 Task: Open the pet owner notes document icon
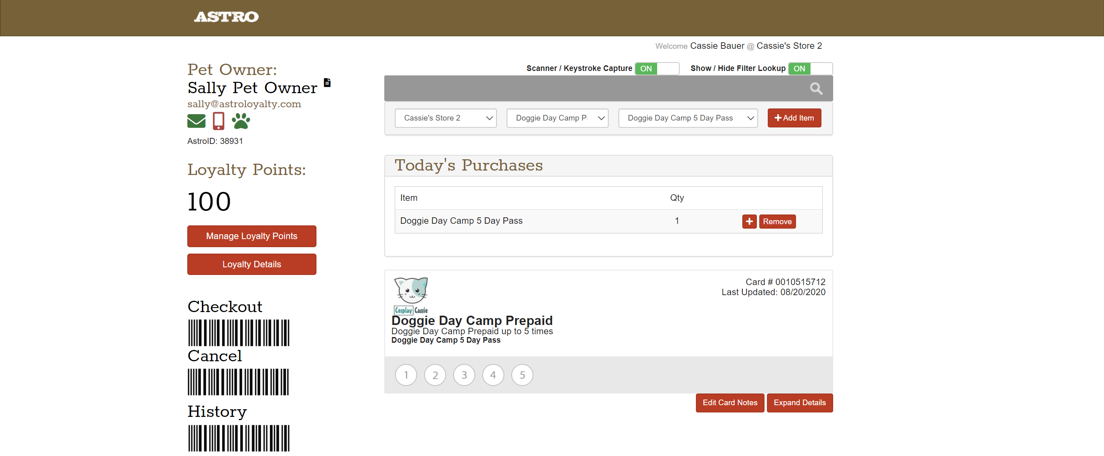click(327, 83)
